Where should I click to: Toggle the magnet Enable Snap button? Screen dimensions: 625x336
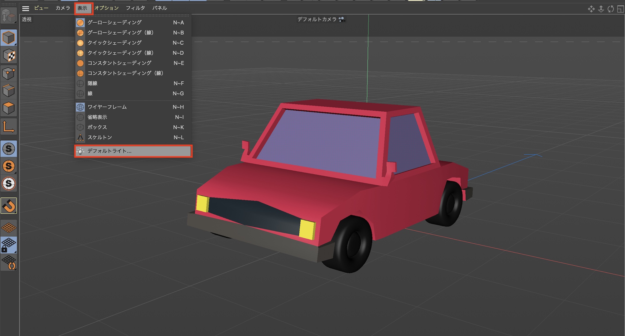[9, 206]
